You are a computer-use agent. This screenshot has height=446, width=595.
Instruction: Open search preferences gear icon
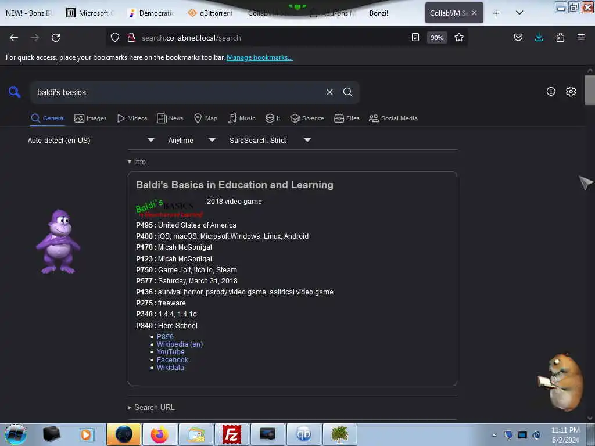571,92
